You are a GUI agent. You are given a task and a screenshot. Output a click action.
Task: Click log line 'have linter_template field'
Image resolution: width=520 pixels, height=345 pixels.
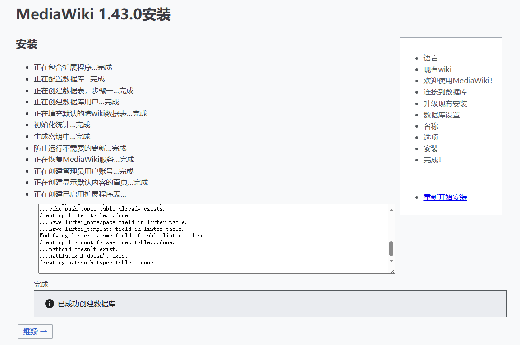point(111,229)
